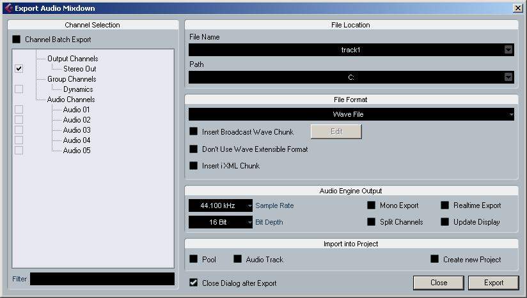Check the Audio 03 channel checkbox
The image size is (527, 298).
(x=19, y=130)
